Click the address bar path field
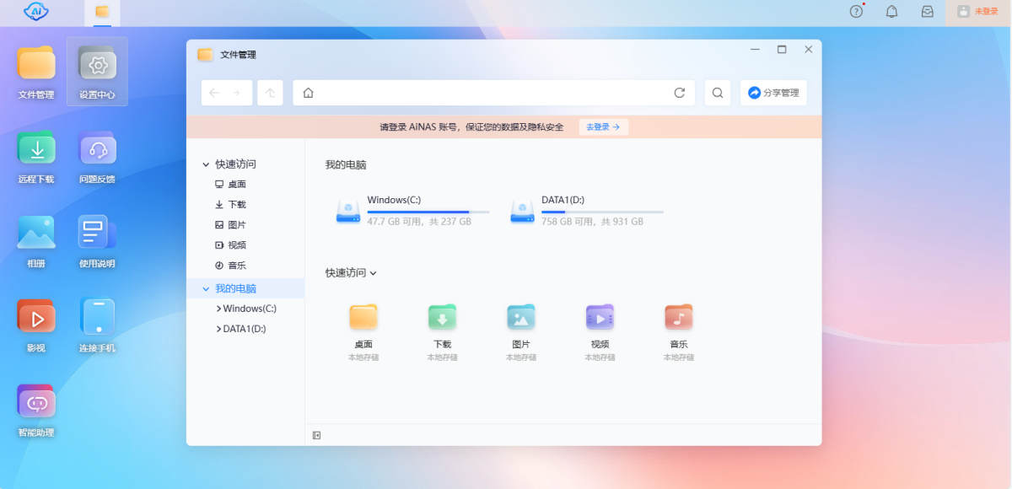Viewport: 1012px width, 489px height. pos(489,93)
